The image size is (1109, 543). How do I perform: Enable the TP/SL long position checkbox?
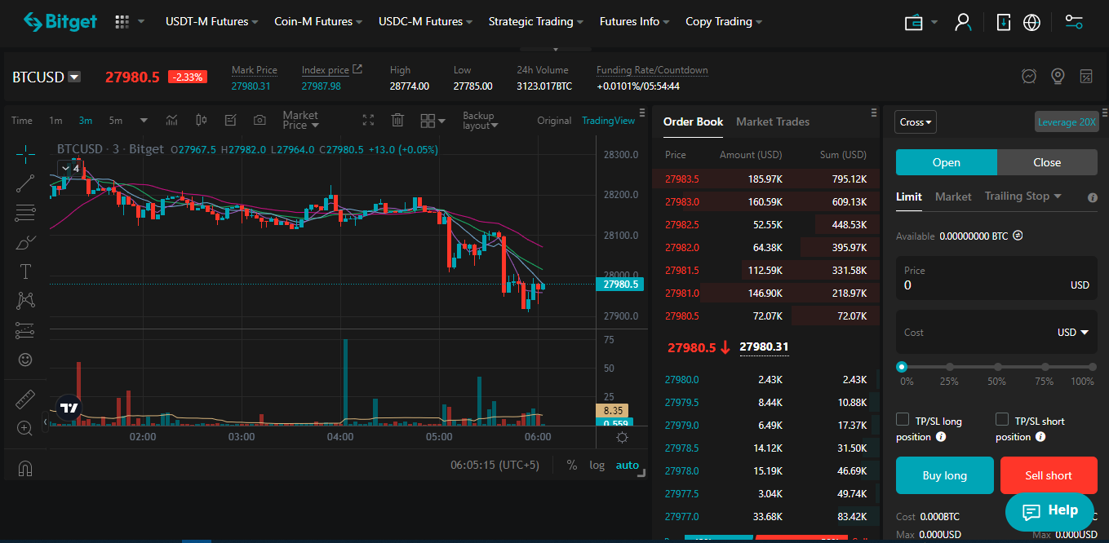click(903, 419)
